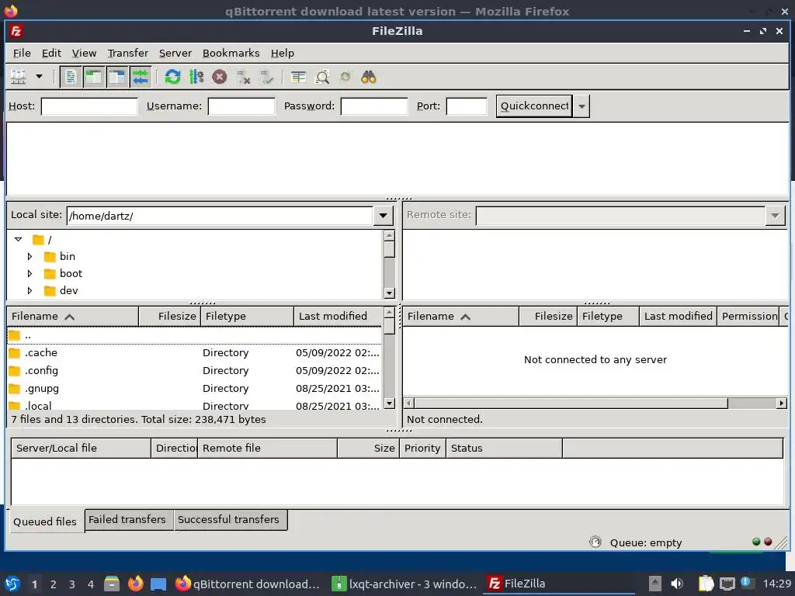Toggle remote directory tree display
Image resolution: width=795 pixels, height=596 pixels.
pos(117,77)
